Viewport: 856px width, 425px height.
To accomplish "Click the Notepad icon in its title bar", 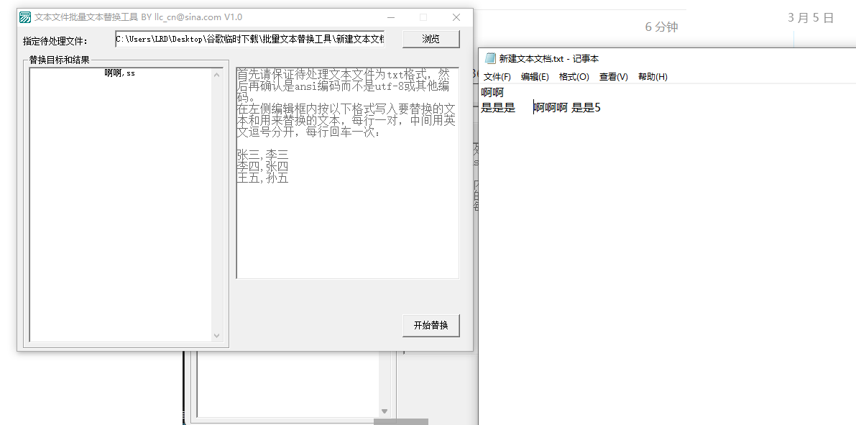I will click(490, 59).
